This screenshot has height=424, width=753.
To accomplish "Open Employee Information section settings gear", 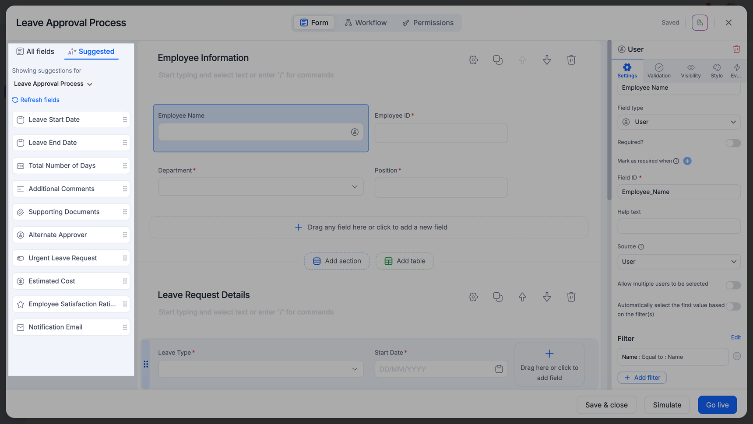I will [473, 60].
